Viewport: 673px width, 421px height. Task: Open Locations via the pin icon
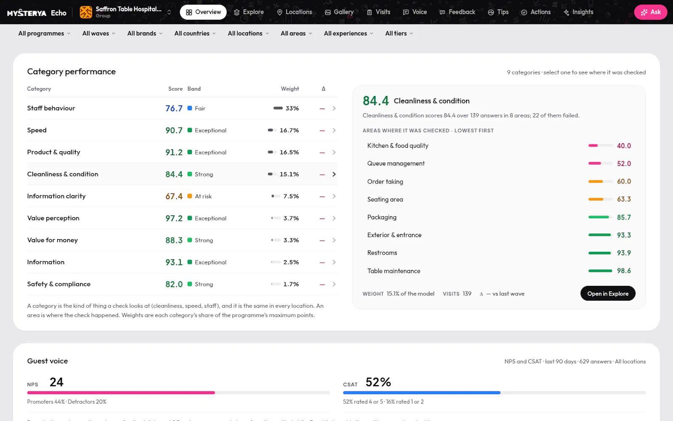280,12
